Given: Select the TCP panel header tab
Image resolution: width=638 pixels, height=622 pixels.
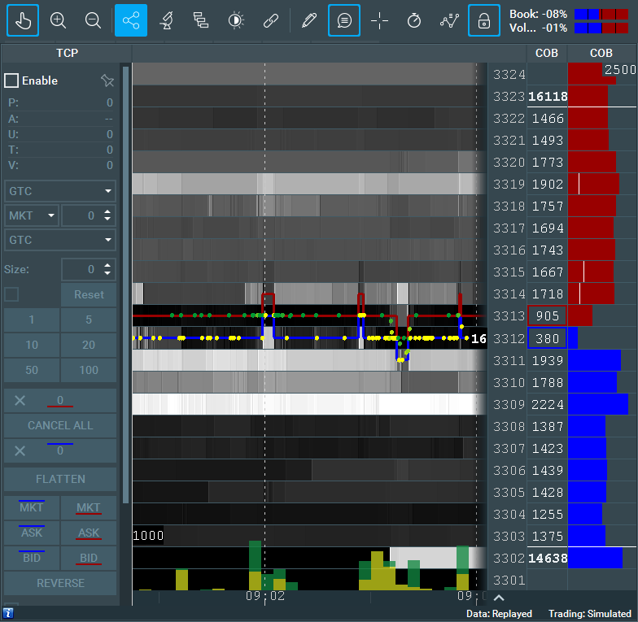Looking at the screenshot, I should [x=67, y=53].
